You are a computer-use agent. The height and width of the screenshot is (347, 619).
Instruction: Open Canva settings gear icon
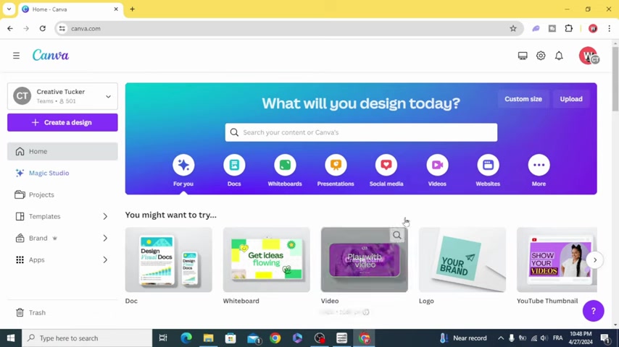(x=541, y=56)
